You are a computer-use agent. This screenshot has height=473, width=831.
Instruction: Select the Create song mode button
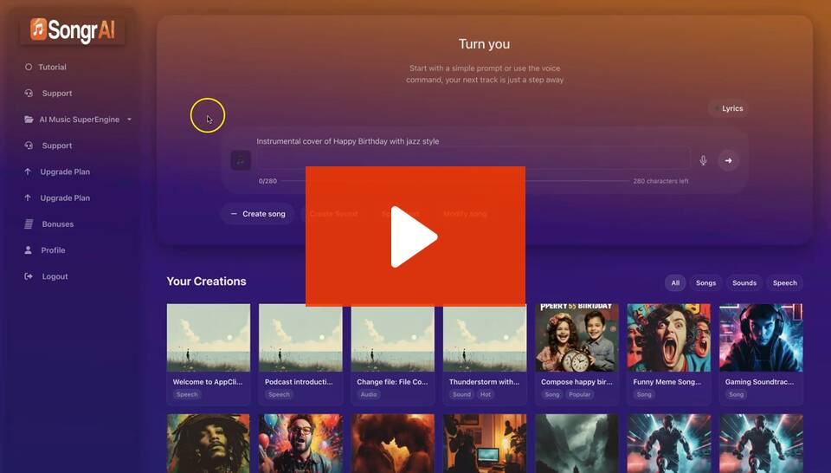click(x=258, y=214)
